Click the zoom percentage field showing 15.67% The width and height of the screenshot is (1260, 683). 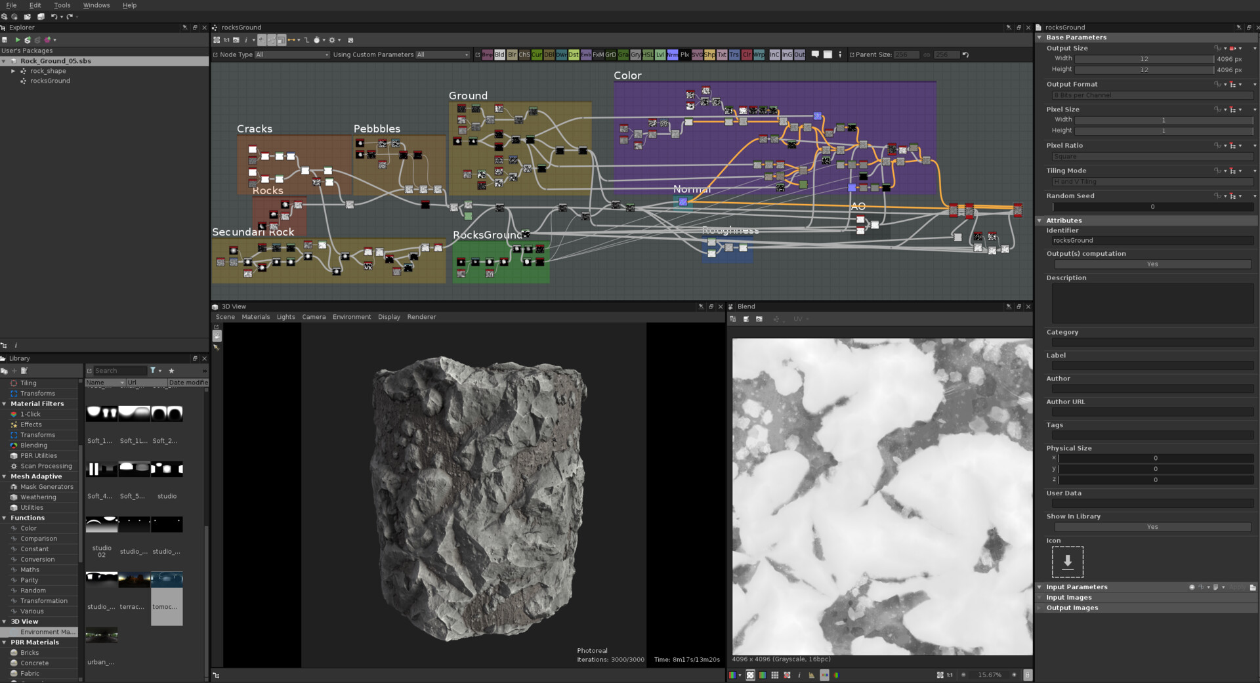989,674
